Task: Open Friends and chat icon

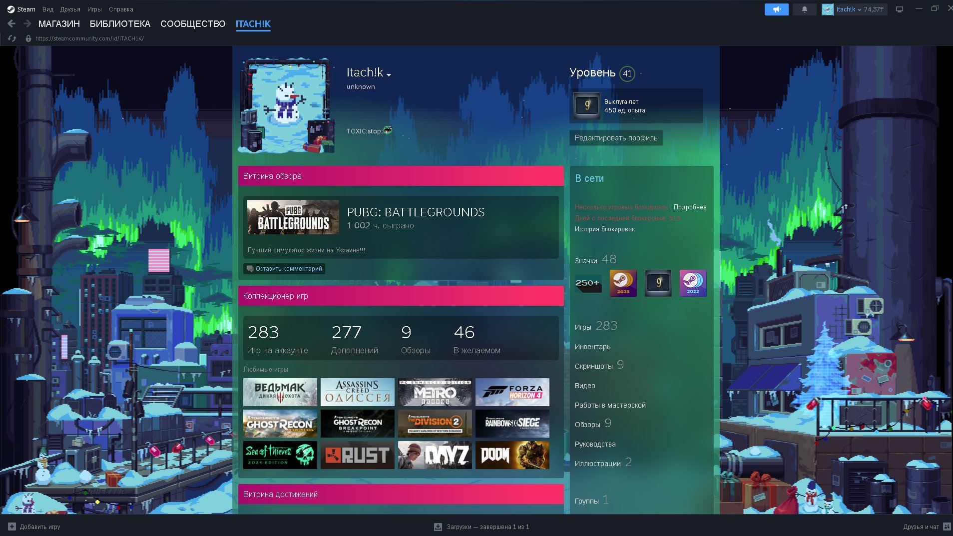Action: [x=947, y=527]
